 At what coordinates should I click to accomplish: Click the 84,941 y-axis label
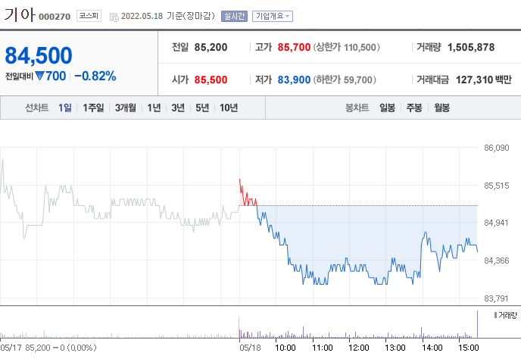pyautogui.click(x=497, y=223)
